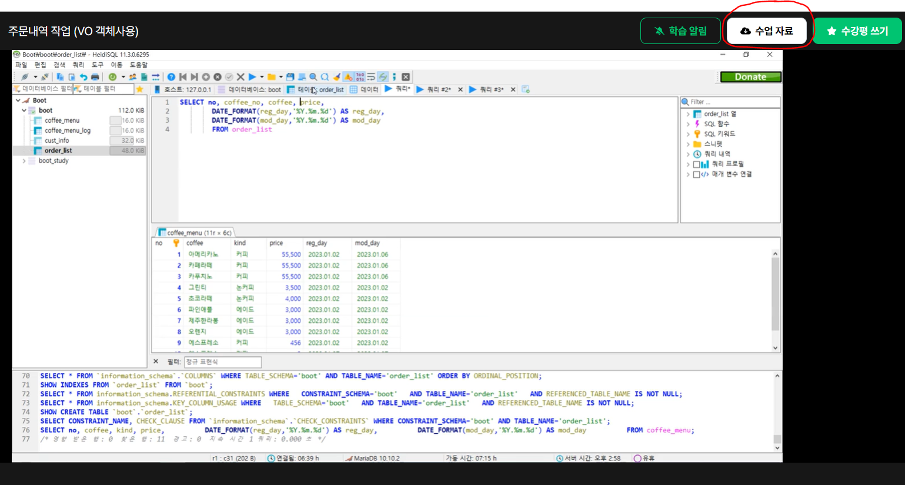The height and width of the screenshot is (485, 905).
Task: Click the yellow star favorites icon
Action: click(x=139, y=89)
